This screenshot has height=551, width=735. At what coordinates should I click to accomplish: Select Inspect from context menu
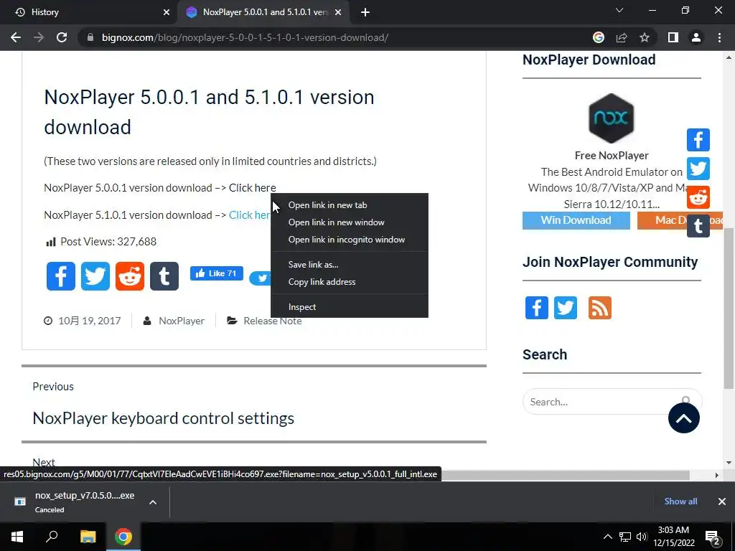(x=350, y=307)
